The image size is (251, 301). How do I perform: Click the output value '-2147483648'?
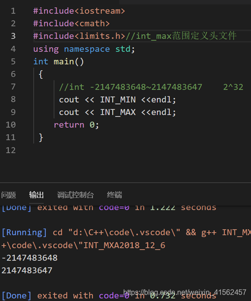pos(29,258)
